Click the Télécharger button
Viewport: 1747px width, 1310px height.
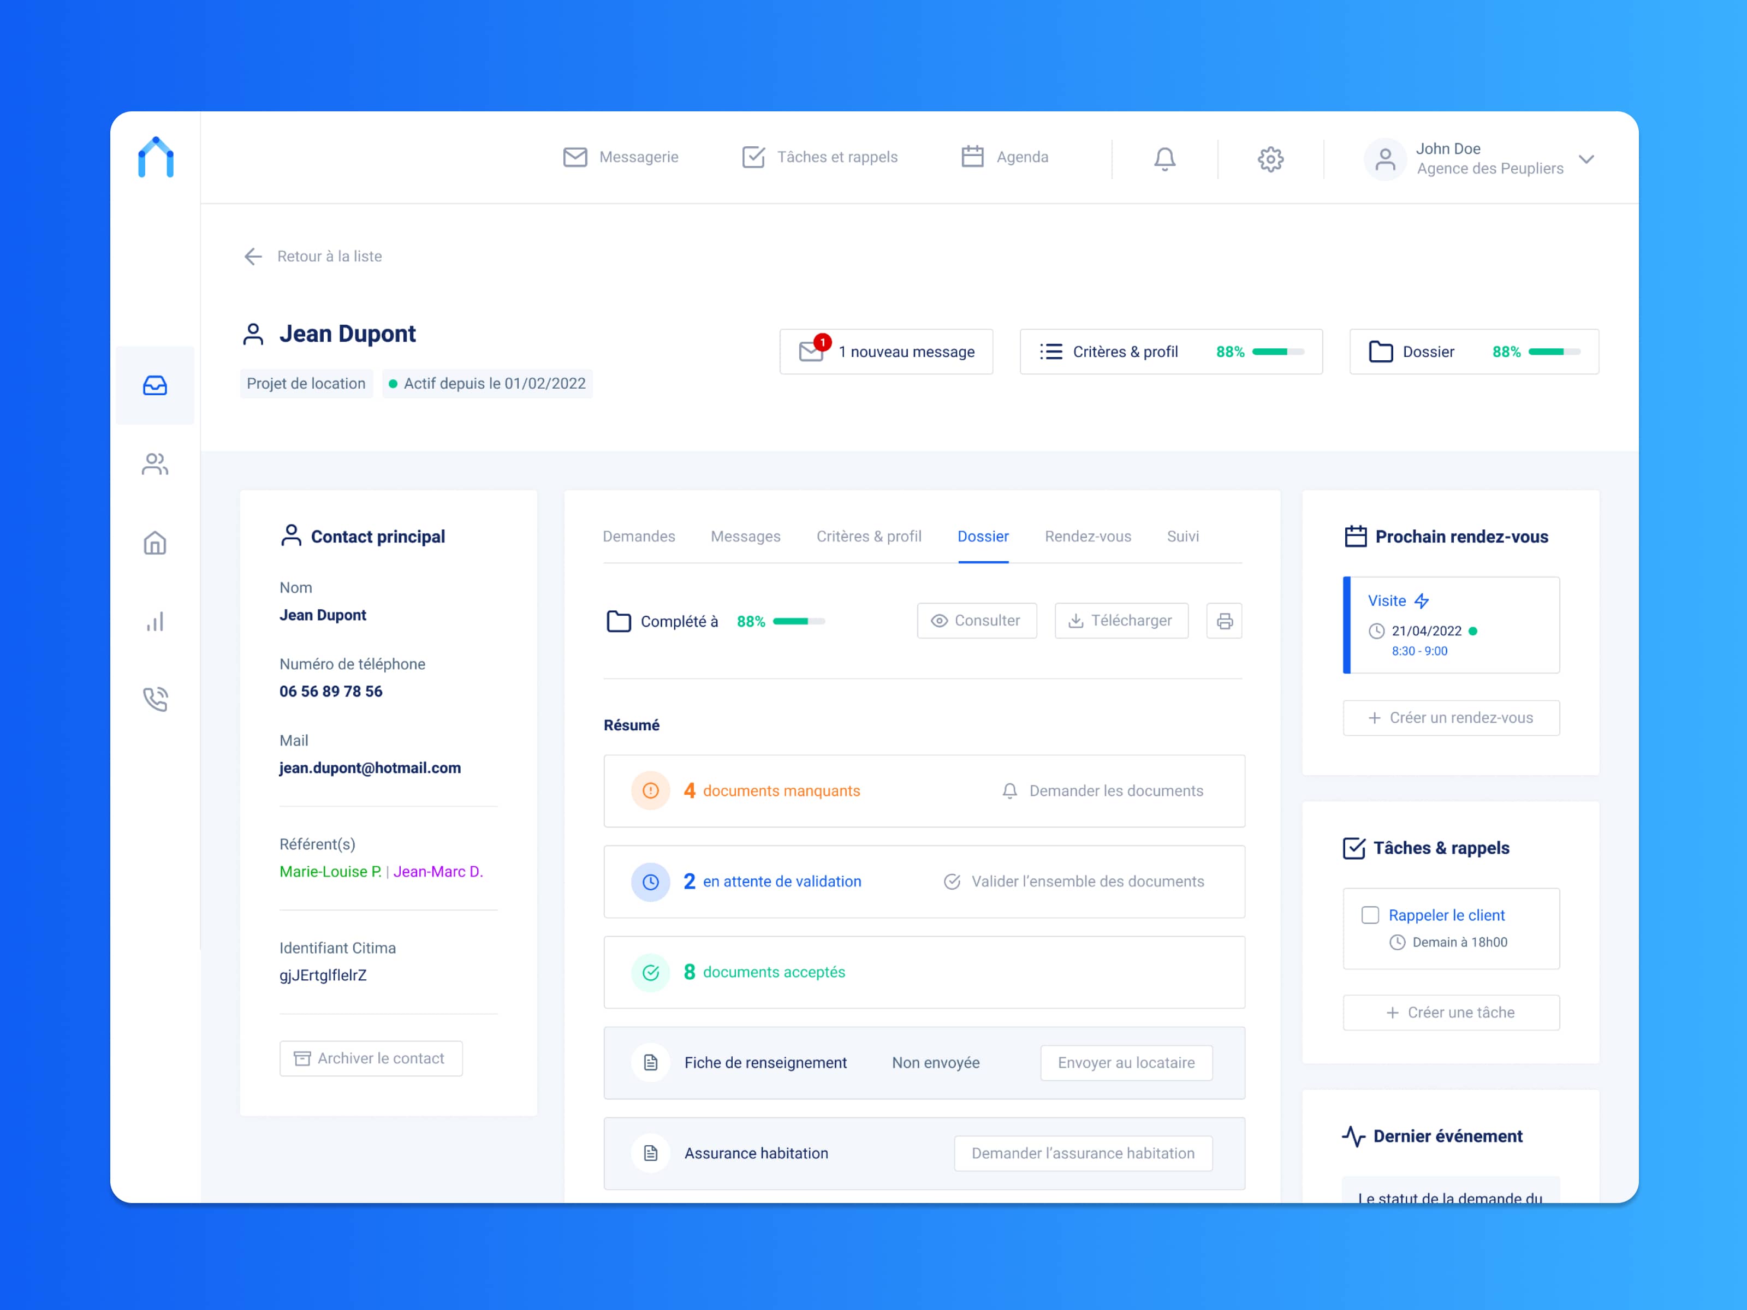pyautogui.click(x=1121, y=621)
